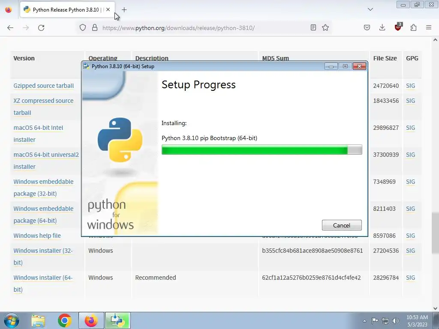Toggle reader view icon in address bar

313,27
